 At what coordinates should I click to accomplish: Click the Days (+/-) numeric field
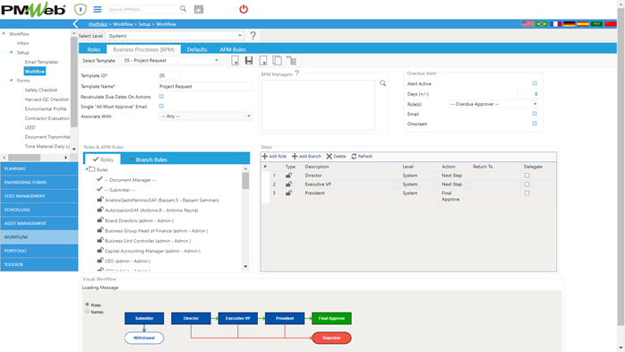coord(527,94)
